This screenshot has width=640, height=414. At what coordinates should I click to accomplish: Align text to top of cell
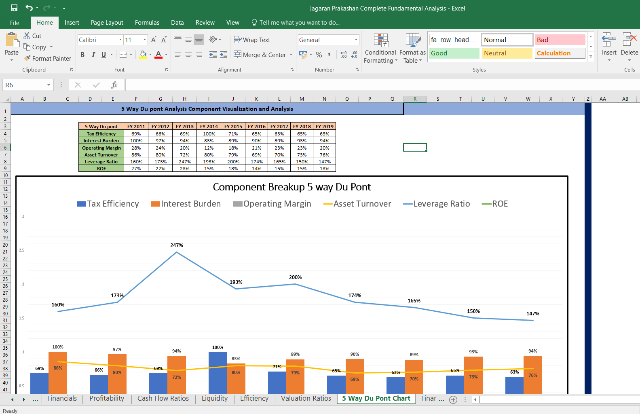point(178,40)
